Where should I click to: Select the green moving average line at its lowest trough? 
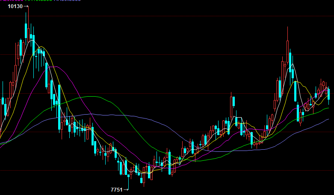pyautogui.click(x=197, y=160)
